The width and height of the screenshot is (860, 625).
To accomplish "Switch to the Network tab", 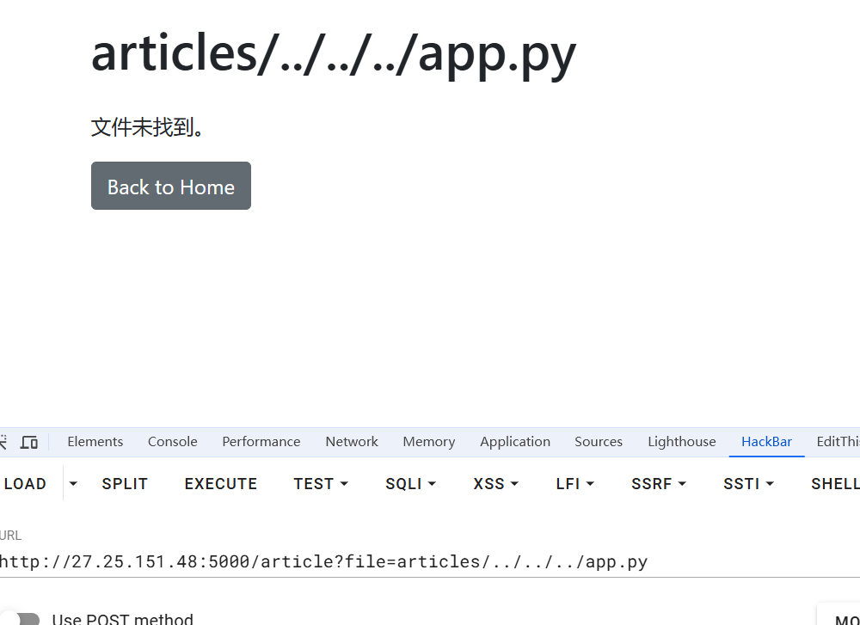I will pos(352,442).
